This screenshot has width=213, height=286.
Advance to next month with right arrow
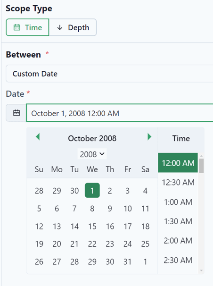[149, 136]
